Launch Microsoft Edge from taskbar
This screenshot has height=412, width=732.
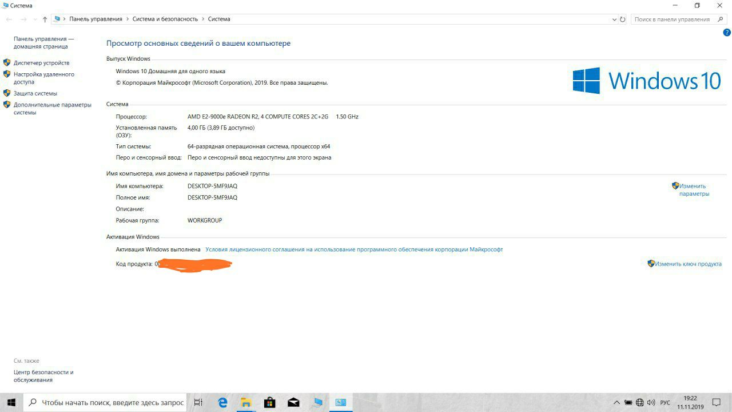(223, 402)
